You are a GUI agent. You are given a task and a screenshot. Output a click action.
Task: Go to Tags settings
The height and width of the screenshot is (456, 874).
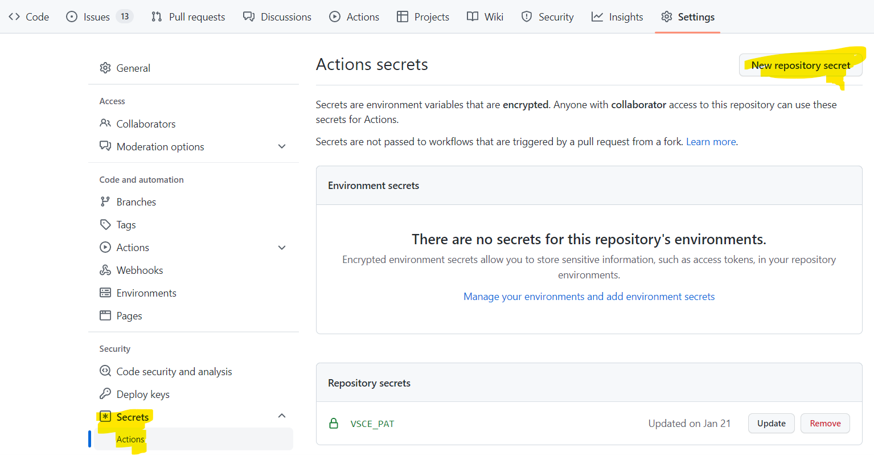point(194,224)
